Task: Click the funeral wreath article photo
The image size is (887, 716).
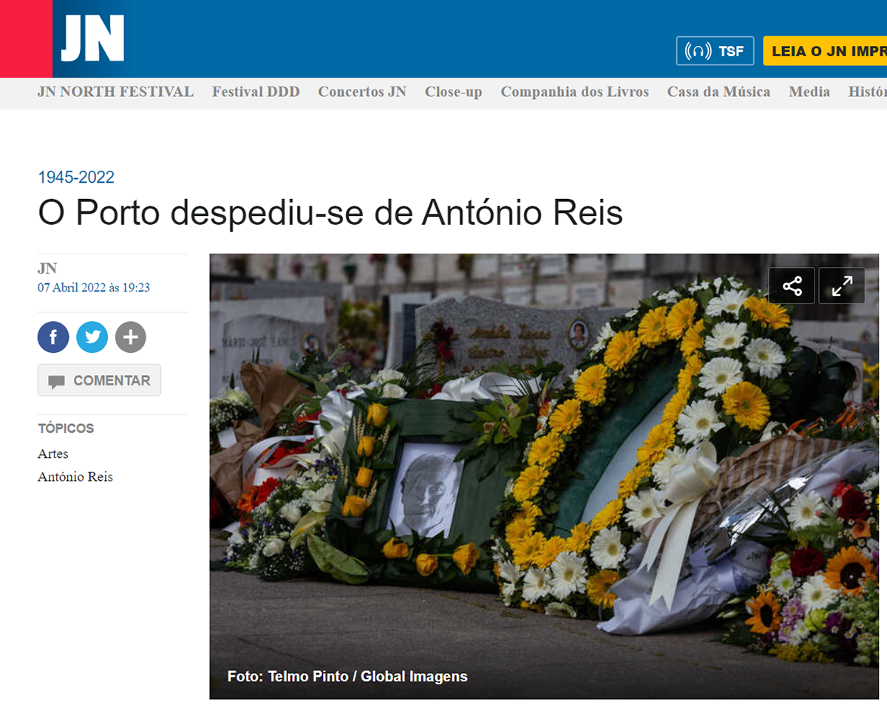Action: (x=544, y=476)
